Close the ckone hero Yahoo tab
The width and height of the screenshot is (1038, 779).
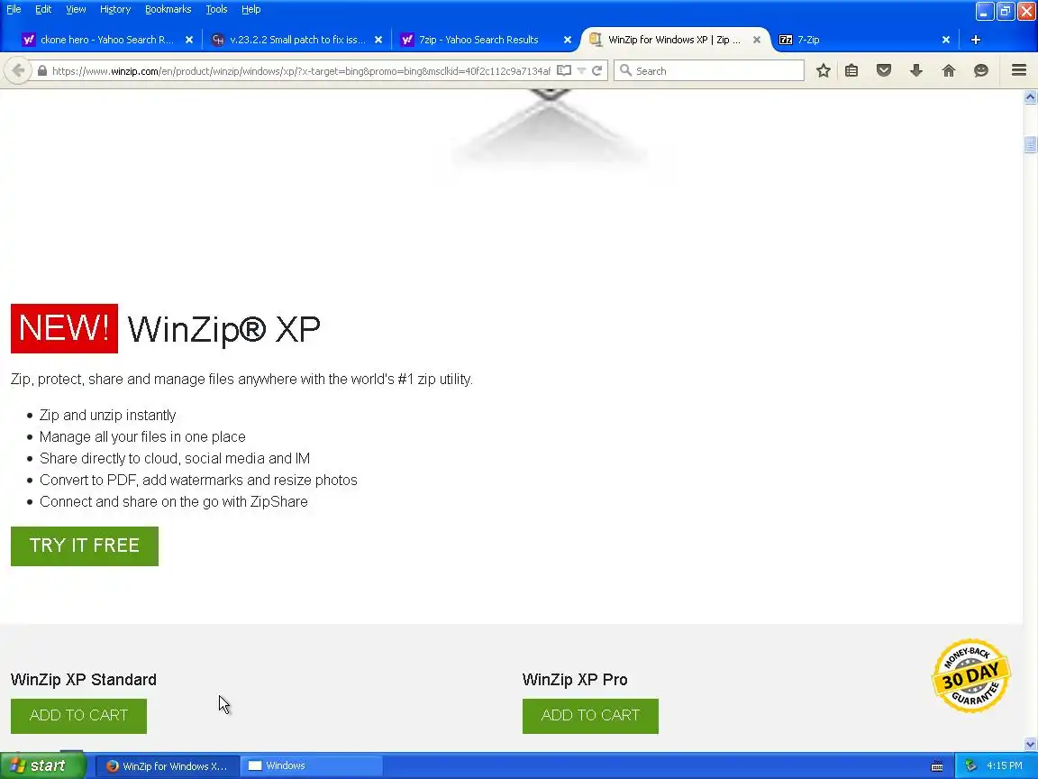(189, 40)
